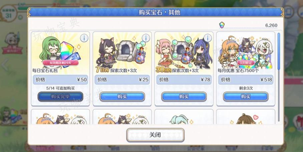Select the green-haired character pack in second row

[184, 117]
